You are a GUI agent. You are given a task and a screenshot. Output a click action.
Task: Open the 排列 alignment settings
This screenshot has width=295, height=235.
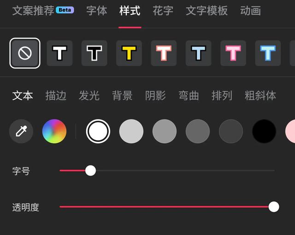point(222,95)
